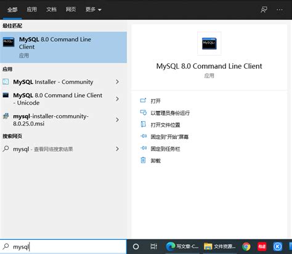Click the web search magnifier icon for mysql
Viewport: 292px width, 254px height.
6,149
